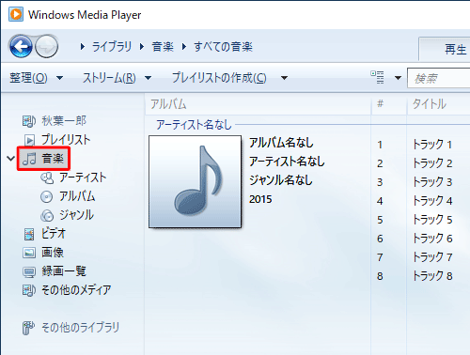470x355 pixels.
Task: Select ビデオ in the navigation pane
Action: (54, 234)
